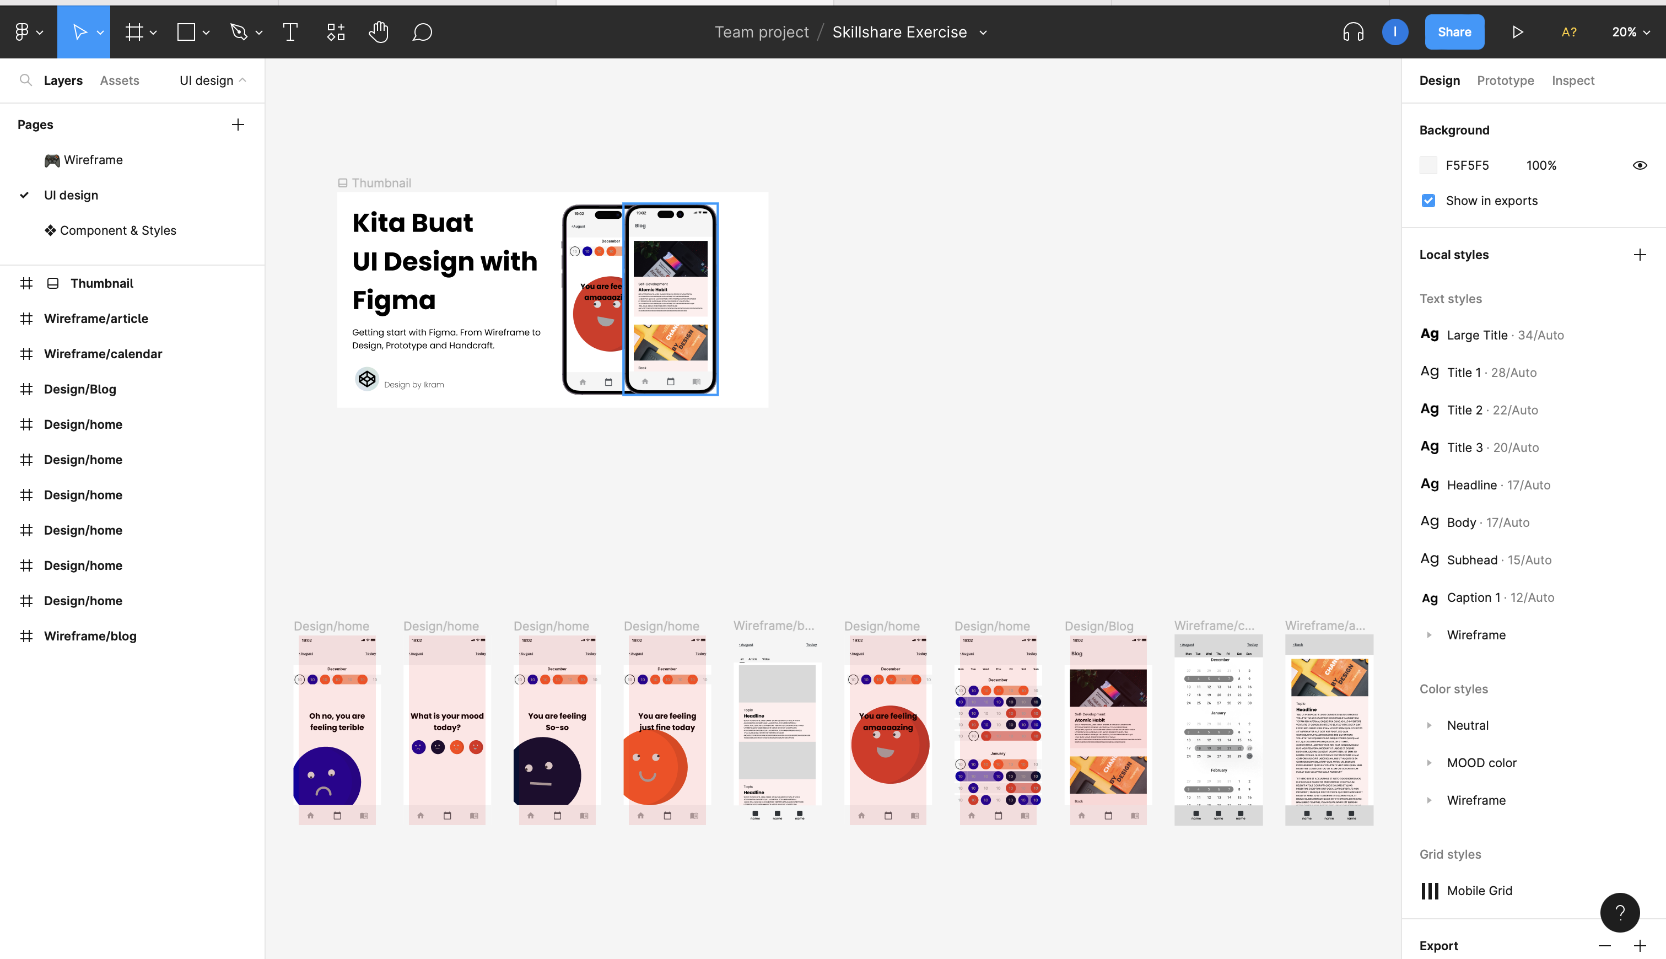Click frame icon of Design/Blog layer
Image resolution: width=1666 pixels, height=959 pixels.
[26, 389]
